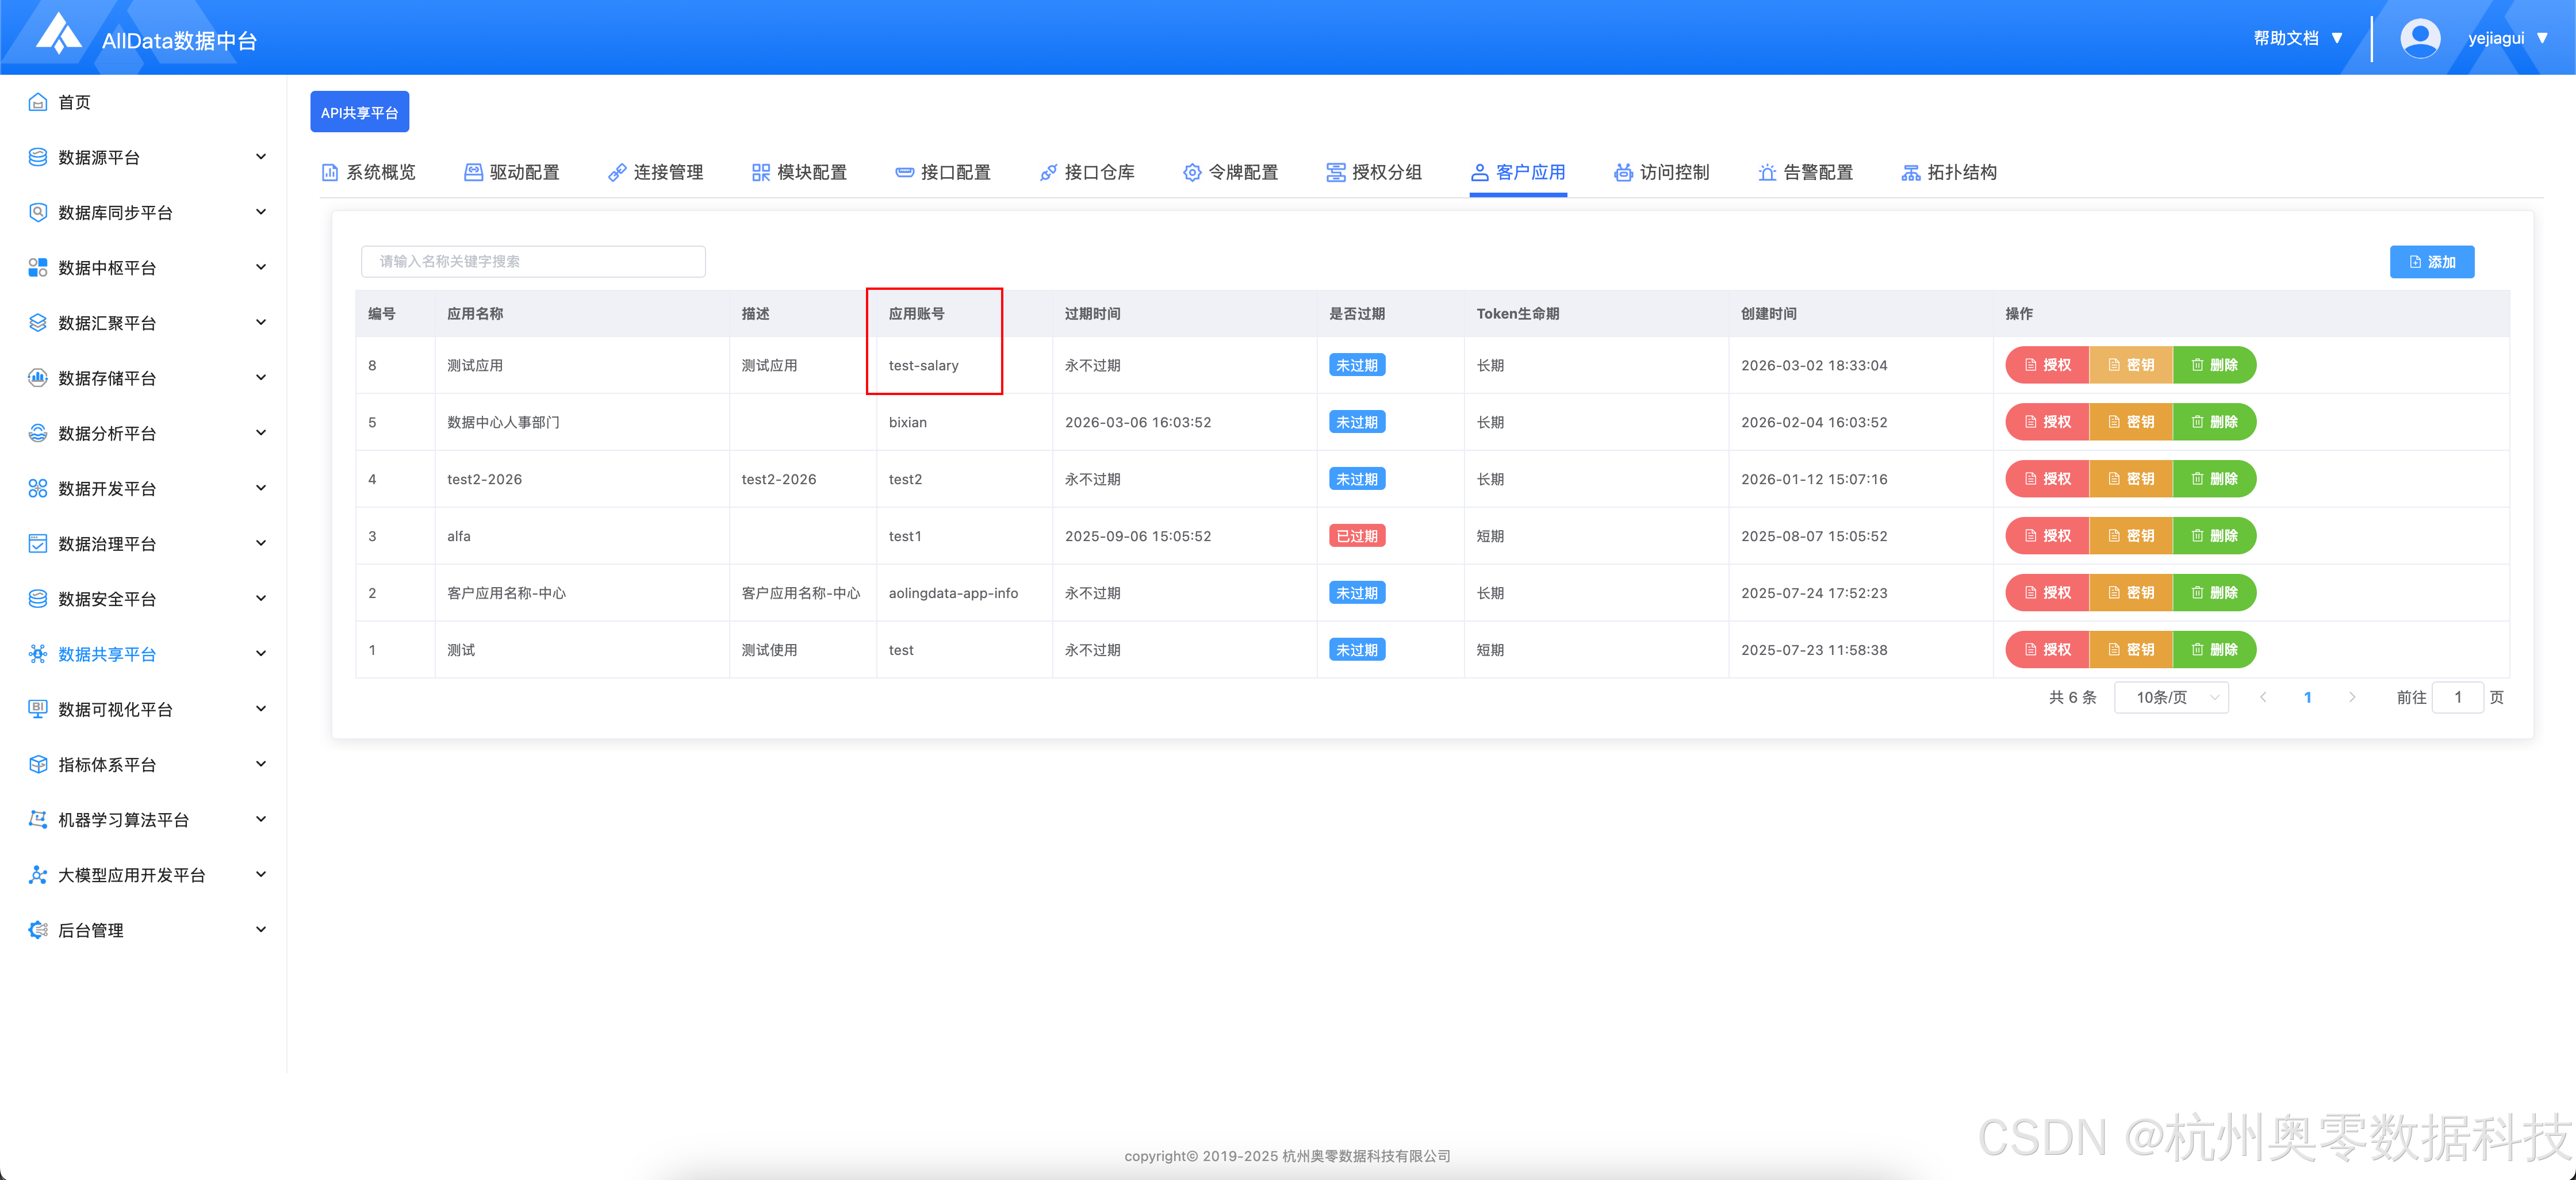Screen dimensions: 2576x1180
Task: Click the 数据治理平台 sidebar icon
Action: tap(38, 544)
